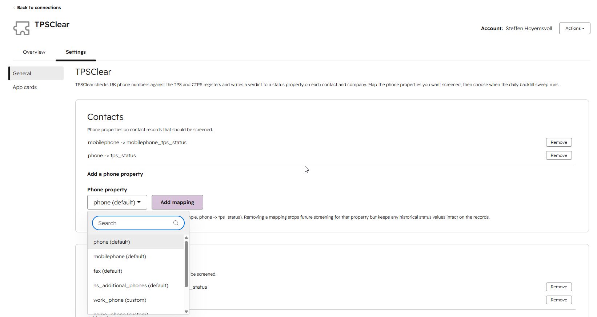Click the search magnifier icon in dropdown
The height and width of the screenshot is (317, 597).
176,223
